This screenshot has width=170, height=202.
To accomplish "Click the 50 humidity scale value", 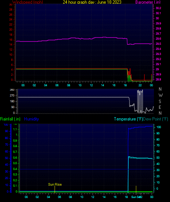I will pos(7,158).
